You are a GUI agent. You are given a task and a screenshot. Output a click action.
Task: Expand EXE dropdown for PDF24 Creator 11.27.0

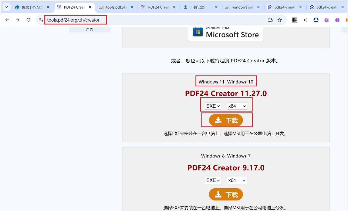tap(213, 106)
